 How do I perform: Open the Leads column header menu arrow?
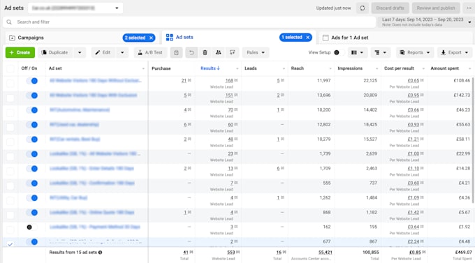[284, 68]
